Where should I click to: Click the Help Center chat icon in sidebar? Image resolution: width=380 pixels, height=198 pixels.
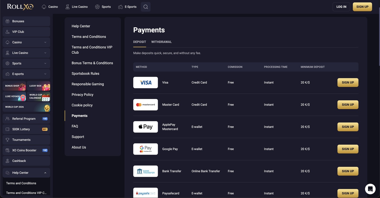[8, 173]
